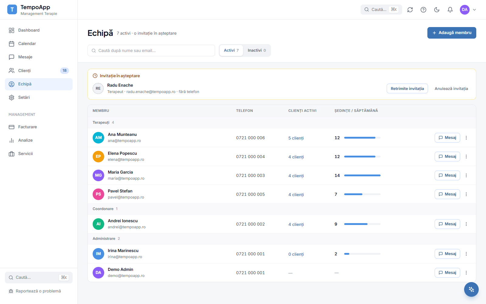Screen dimensions: 486x304
Task: Send Mesaj to Ana Munteanu
Action: pos(447,138)
